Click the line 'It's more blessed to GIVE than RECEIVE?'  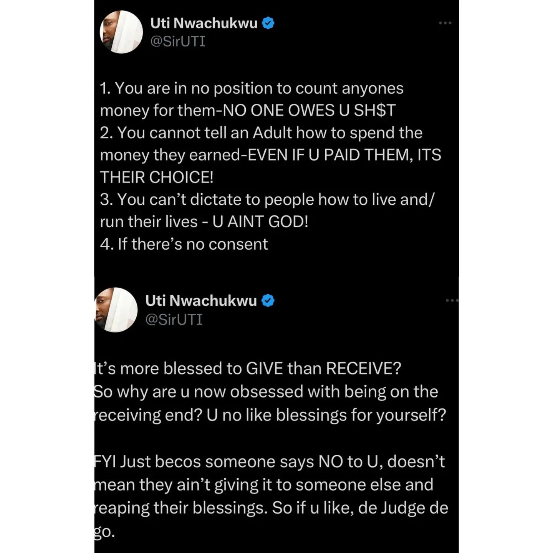tap(248, 369)
